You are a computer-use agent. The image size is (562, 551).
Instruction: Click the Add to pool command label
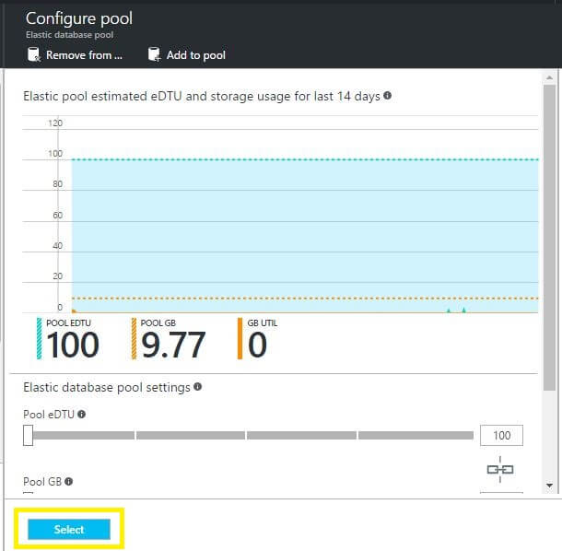195,55
